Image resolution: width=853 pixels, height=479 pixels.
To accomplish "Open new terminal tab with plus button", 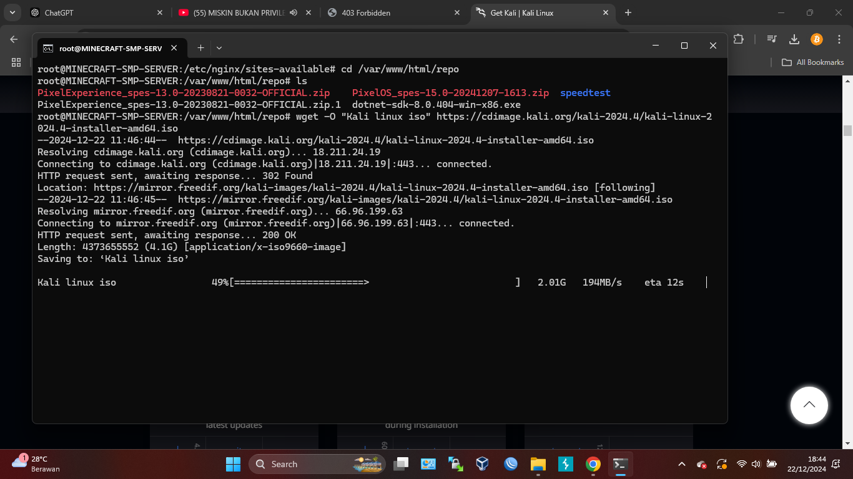I will 200,47.
